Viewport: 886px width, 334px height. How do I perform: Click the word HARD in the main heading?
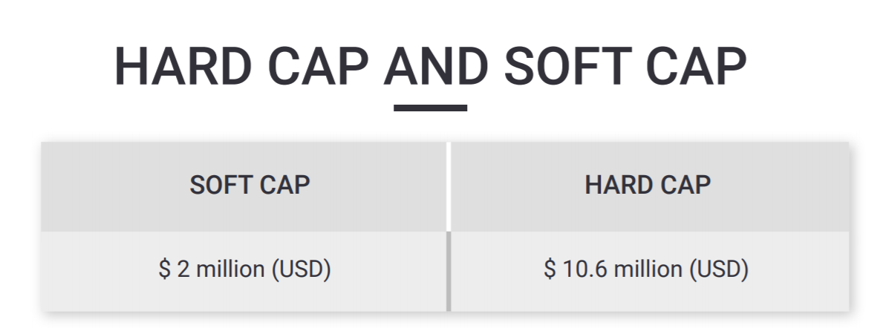click(x=183, y=67)
